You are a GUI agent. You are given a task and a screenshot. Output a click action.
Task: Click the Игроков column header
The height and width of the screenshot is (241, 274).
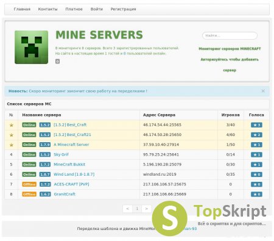tap(231, 115)
